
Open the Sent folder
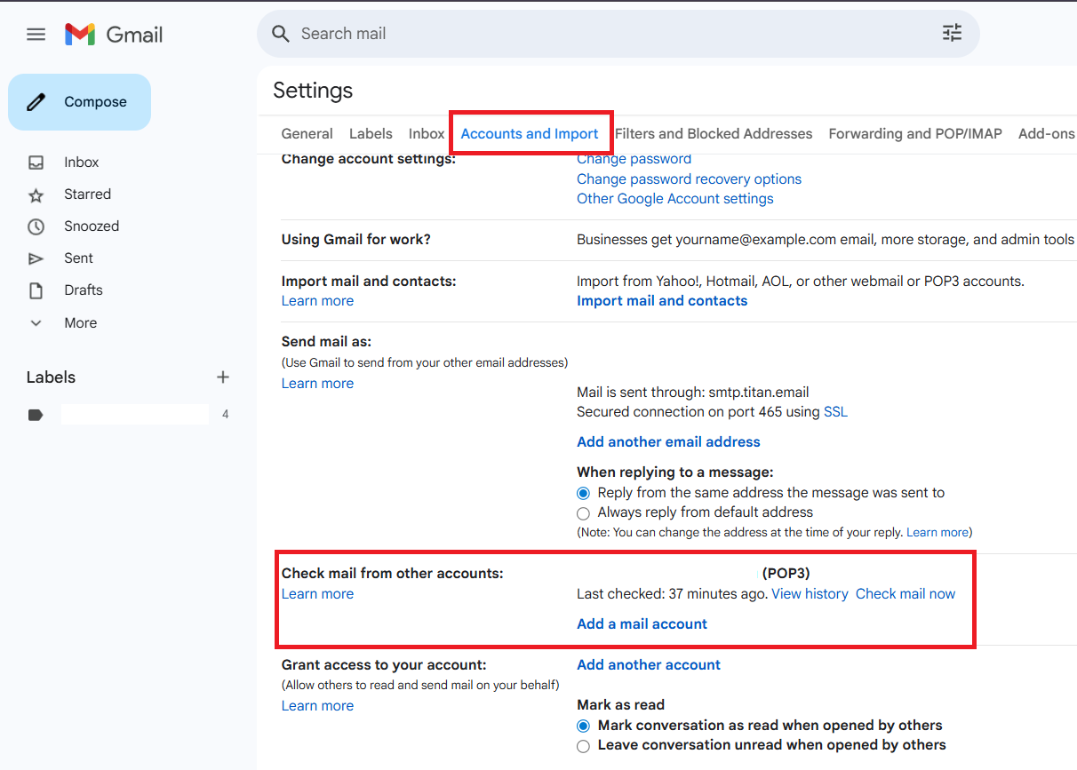click(78, 258)
